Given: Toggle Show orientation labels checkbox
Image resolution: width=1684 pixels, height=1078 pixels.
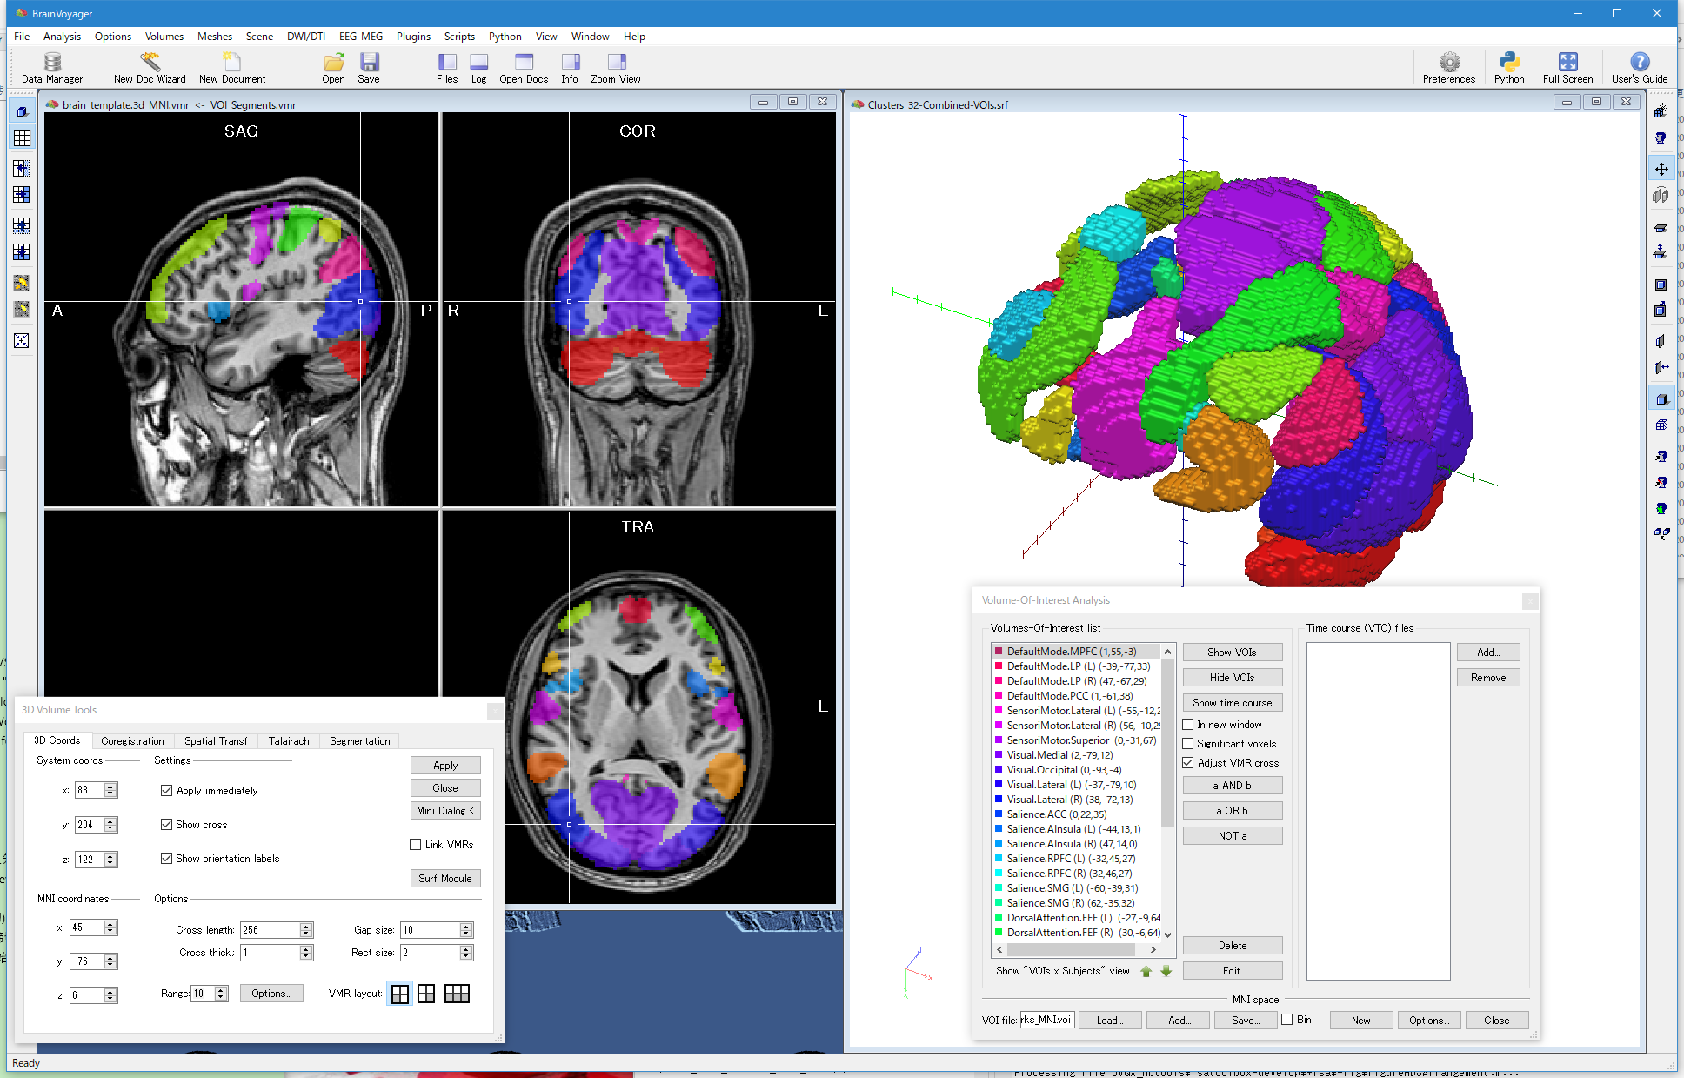Looking at the screenshot, I should 166,859.
